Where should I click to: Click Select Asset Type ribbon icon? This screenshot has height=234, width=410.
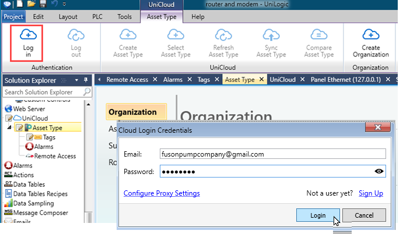click(176, 34)
